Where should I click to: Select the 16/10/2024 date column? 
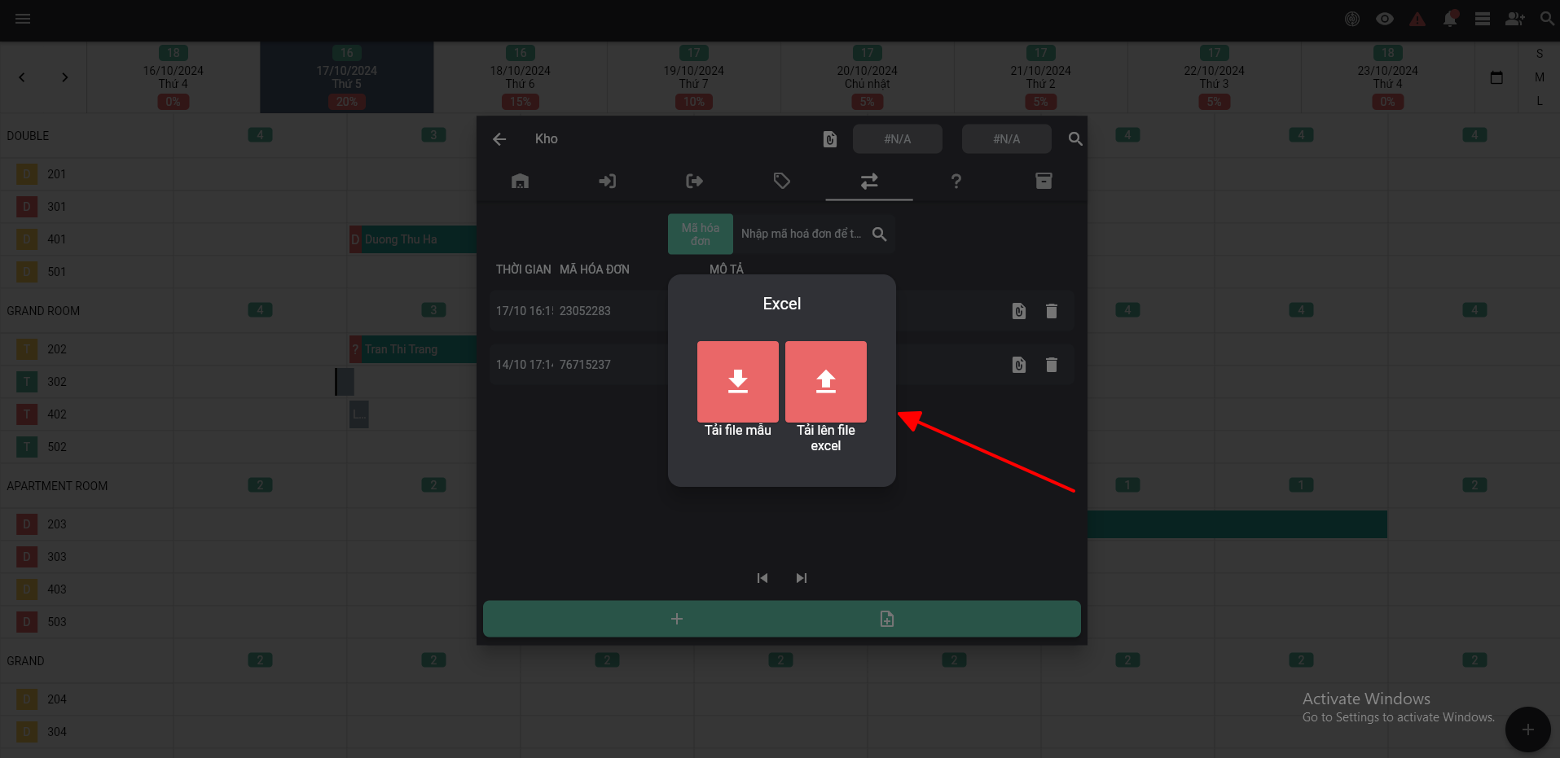174,77
